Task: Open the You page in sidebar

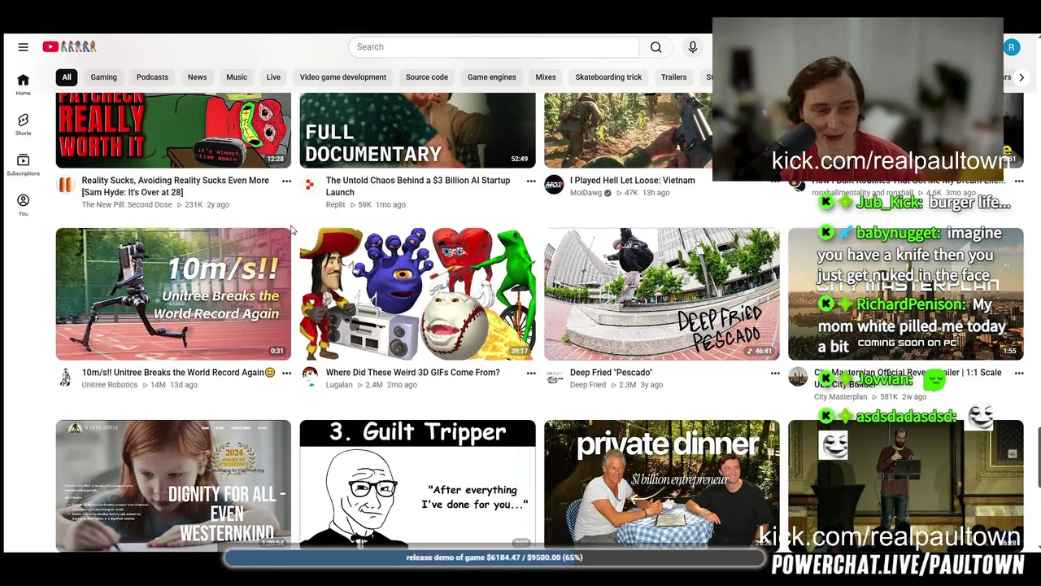Action: tap(23, 205)
